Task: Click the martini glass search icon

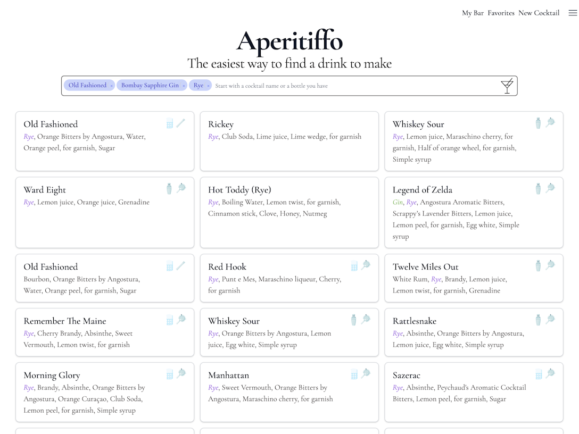Action: tap(507, 86)
